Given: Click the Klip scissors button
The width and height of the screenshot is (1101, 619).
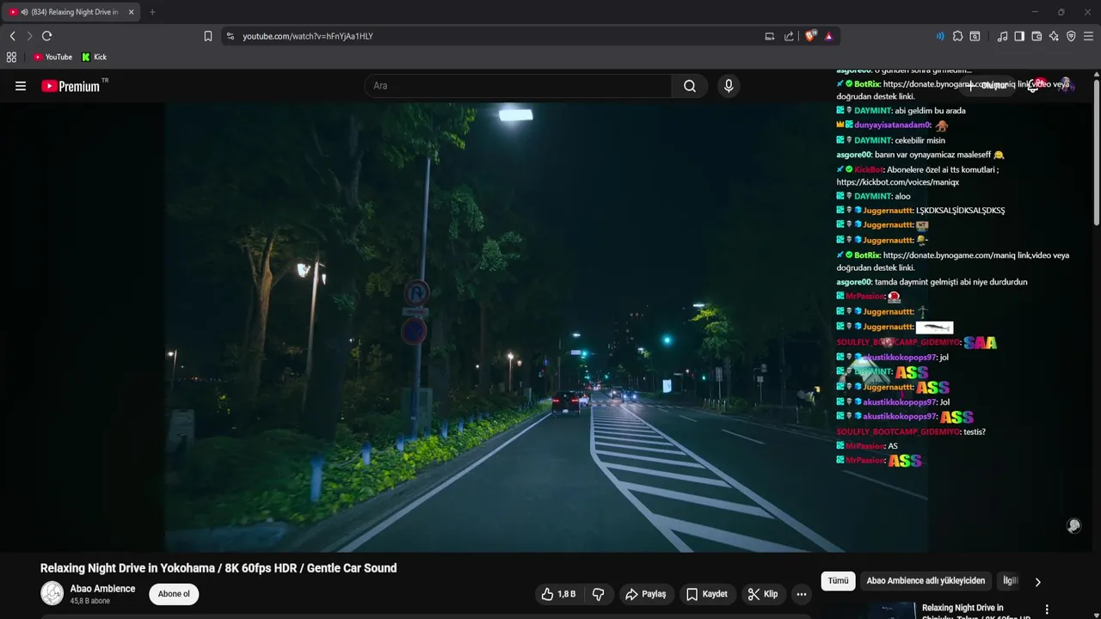Looking at the screenshot, I should (763, 594).
